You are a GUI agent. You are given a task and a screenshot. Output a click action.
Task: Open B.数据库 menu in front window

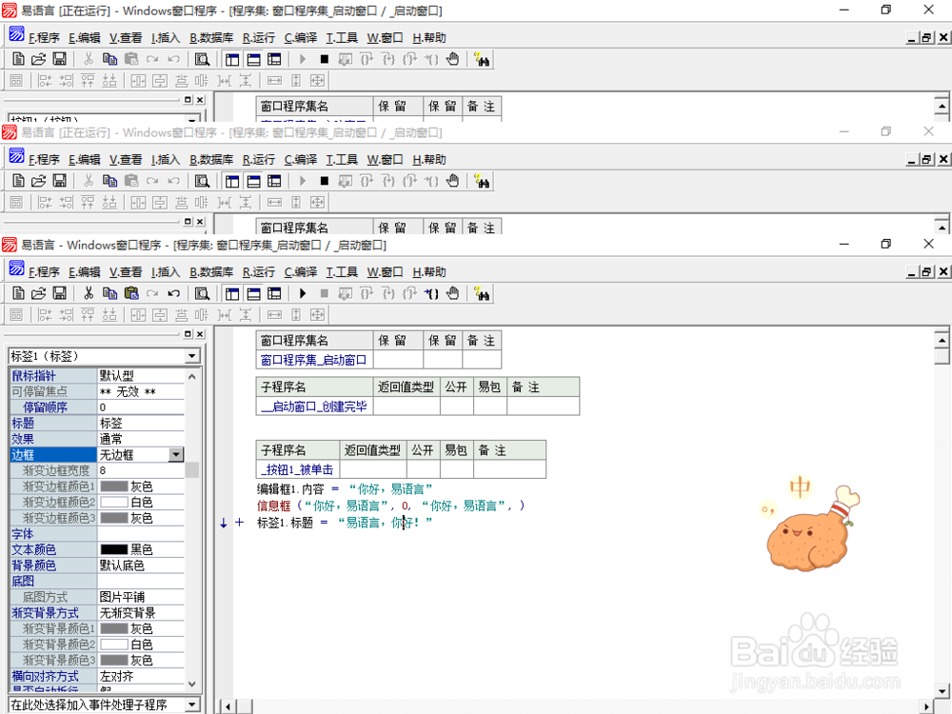[x=211, y=272]
